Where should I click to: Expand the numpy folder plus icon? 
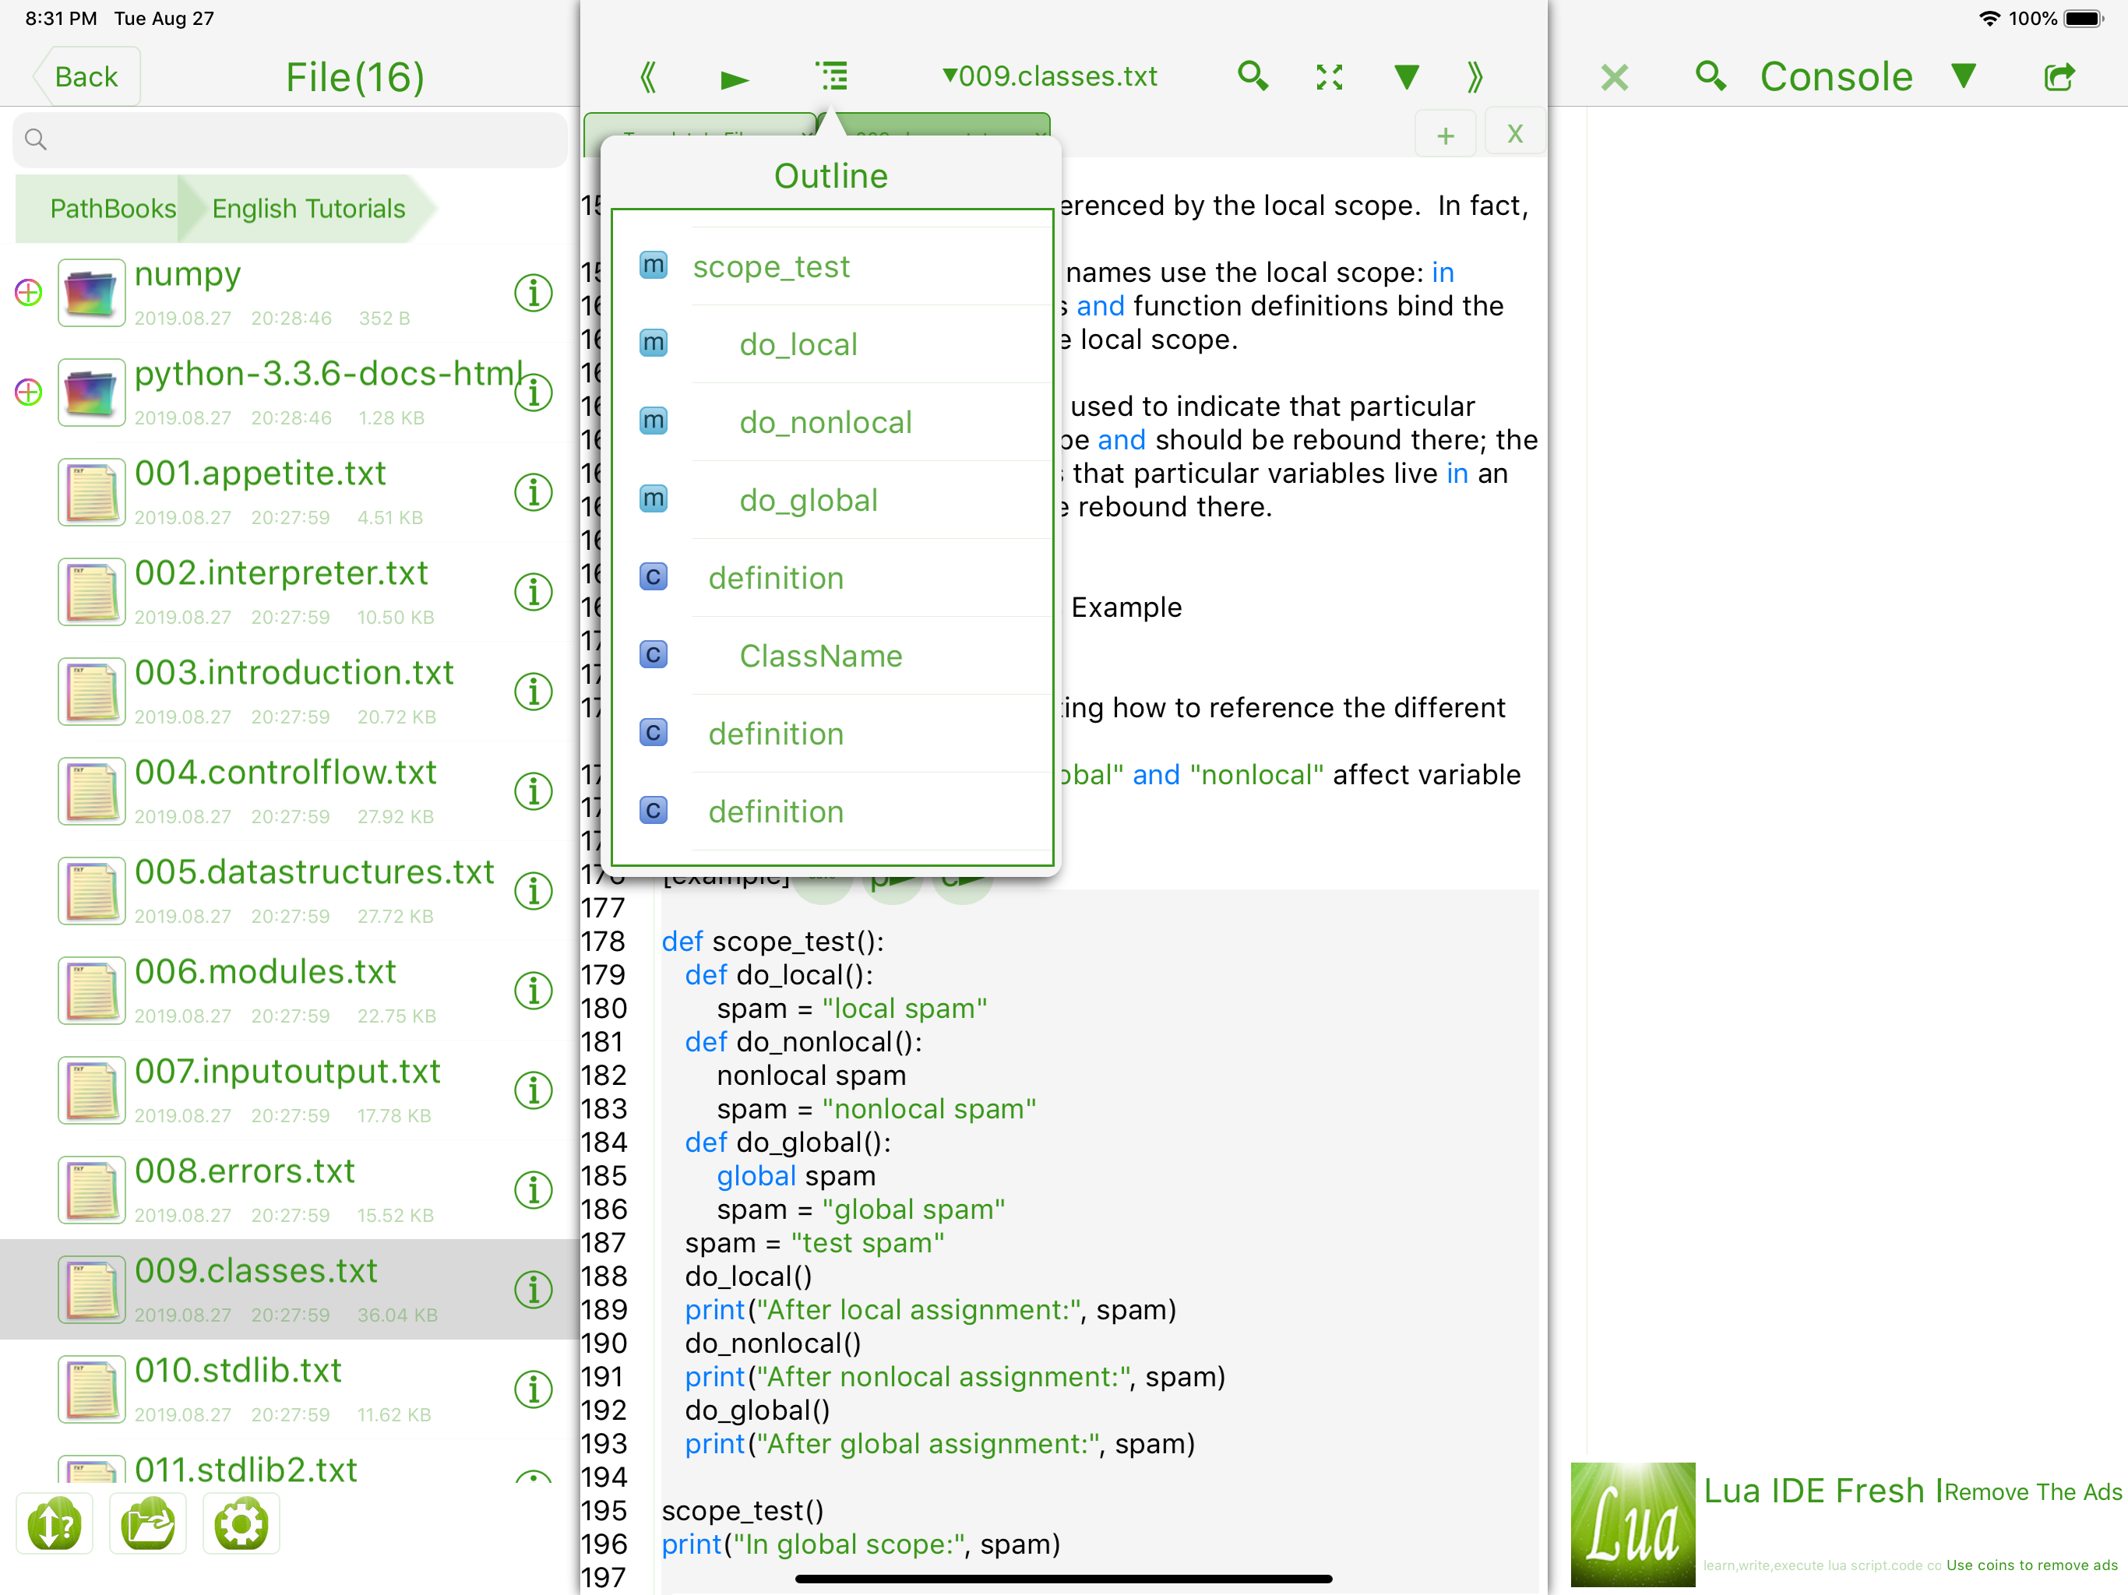[x=29, y=293]
